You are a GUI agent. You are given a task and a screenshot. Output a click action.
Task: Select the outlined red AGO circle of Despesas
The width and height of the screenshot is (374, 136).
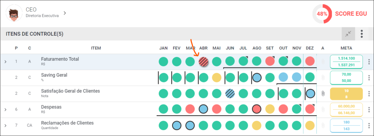point(257,109)
